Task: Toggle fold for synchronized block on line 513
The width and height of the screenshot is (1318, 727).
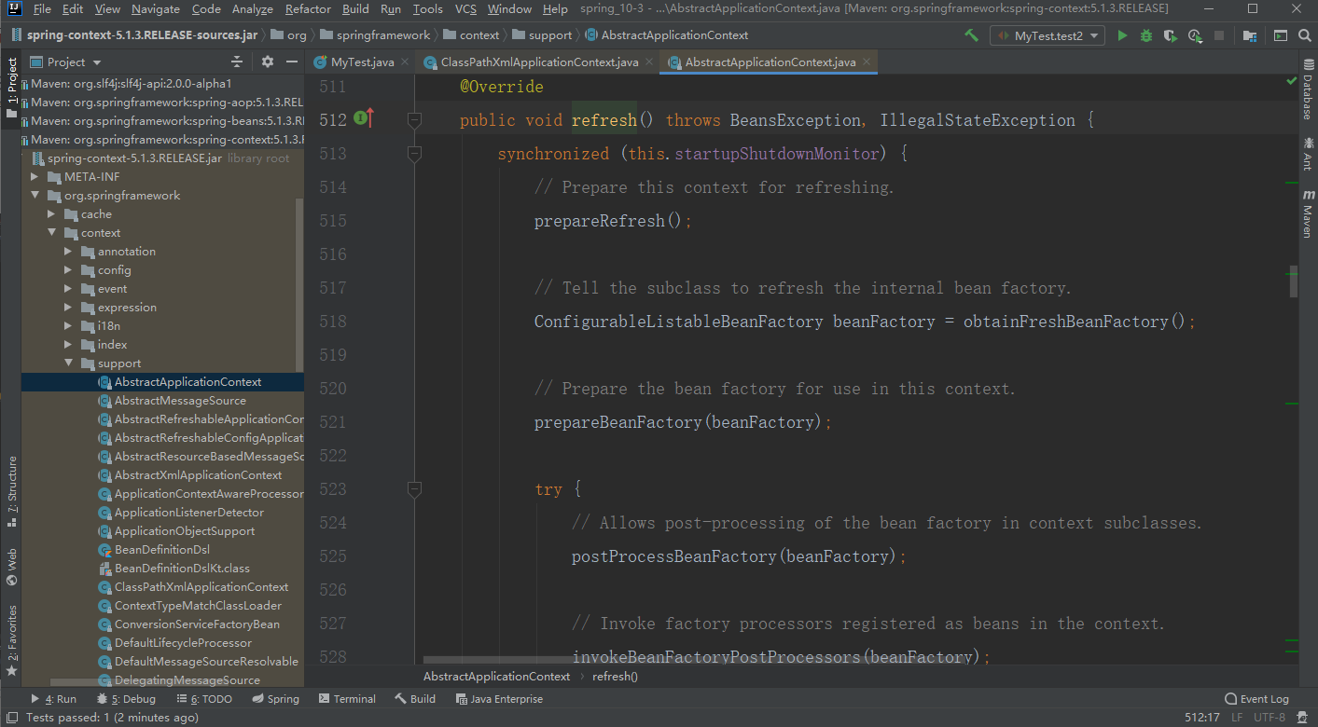Action: click(415, 153)
